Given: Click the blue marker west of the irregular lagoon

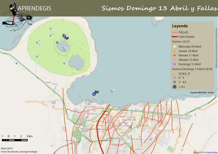Looking at the screenshot, I should point(64,64).
